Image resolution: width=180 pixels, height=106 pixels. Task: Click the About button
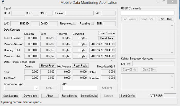tap(50, 96)
